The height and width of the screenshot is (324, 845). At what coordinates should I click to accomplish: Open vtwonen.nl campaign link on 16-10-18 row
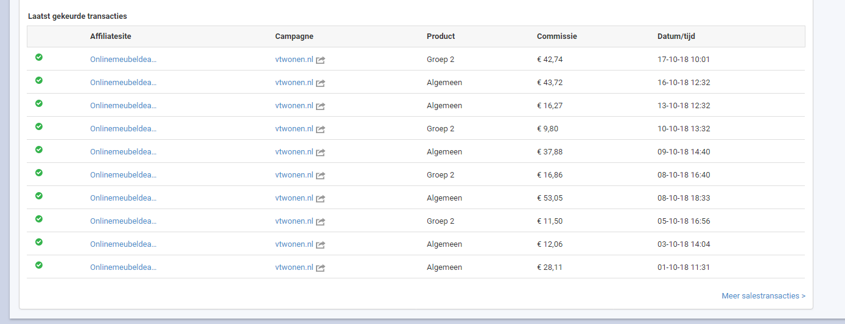point(294,83)
